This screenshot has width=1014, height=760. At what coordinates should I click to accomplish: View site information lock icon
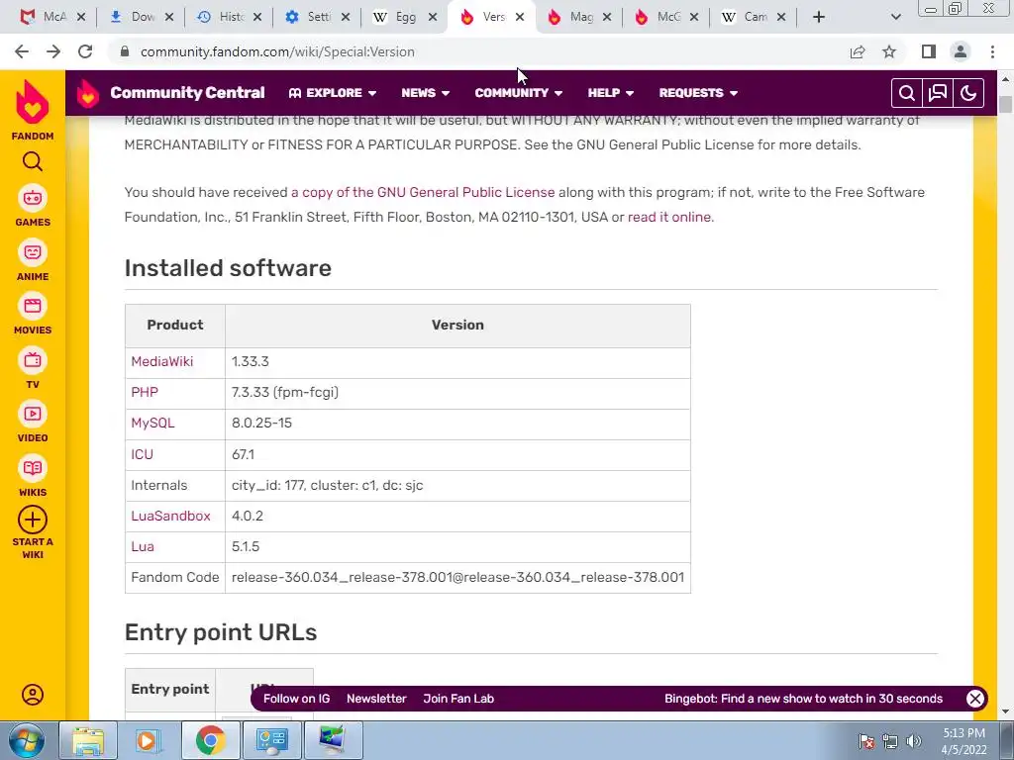[125, 51]
